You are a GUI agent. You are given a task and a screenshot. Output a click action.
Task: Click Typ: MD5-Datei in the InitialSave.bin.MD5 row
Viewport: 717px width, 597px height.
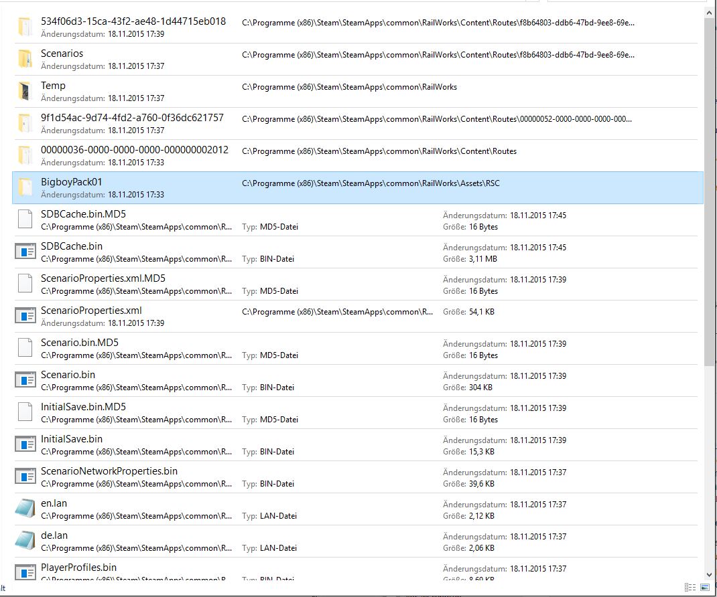point(270,420)
